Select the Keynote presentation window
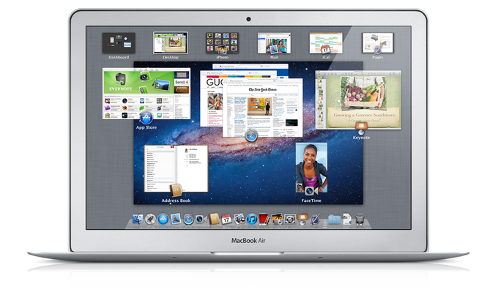This screenshot has height=292, width=498. tap(358, 100)
